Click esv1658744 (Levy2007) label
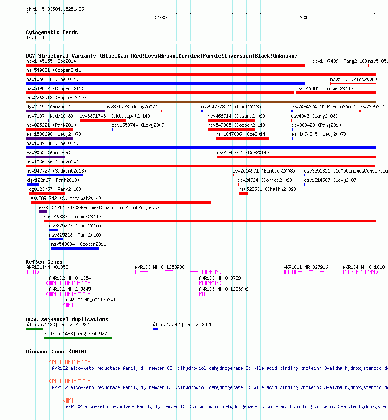 point(139,125)
